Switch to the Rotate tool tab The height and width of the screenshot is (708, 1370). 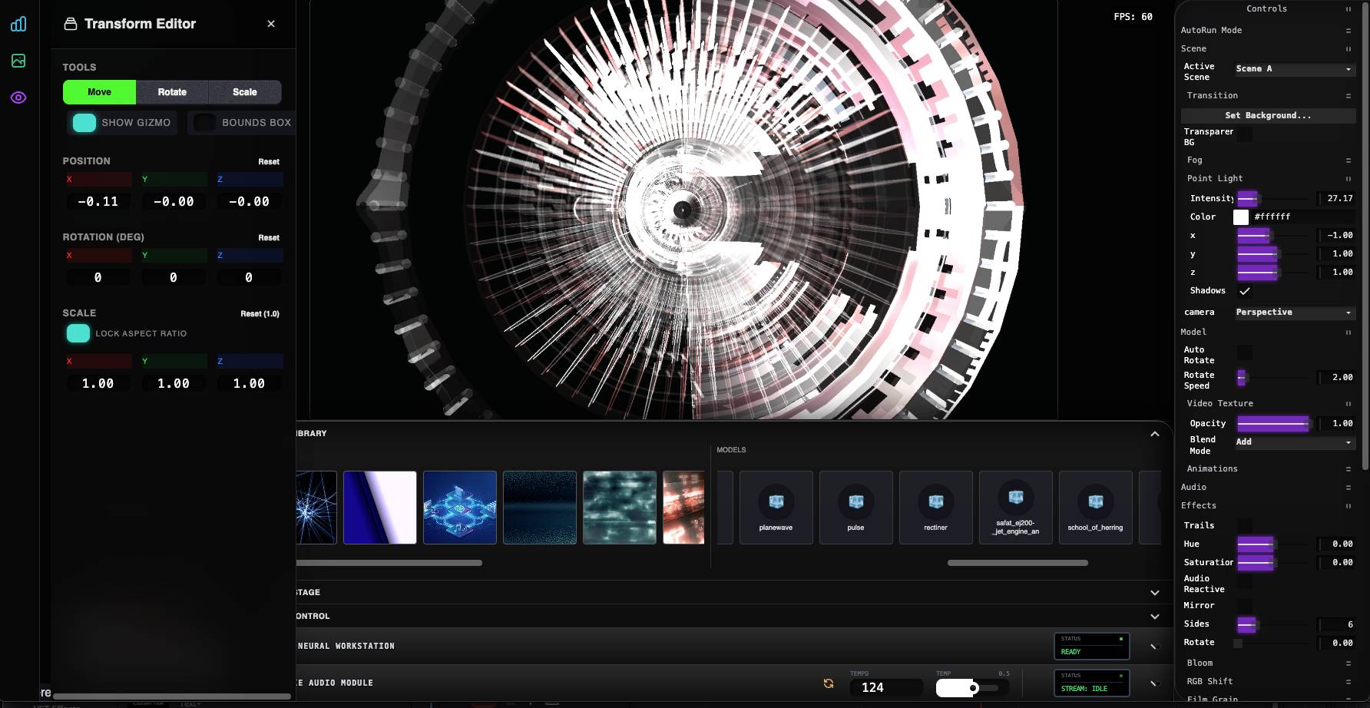pos(172,92)
